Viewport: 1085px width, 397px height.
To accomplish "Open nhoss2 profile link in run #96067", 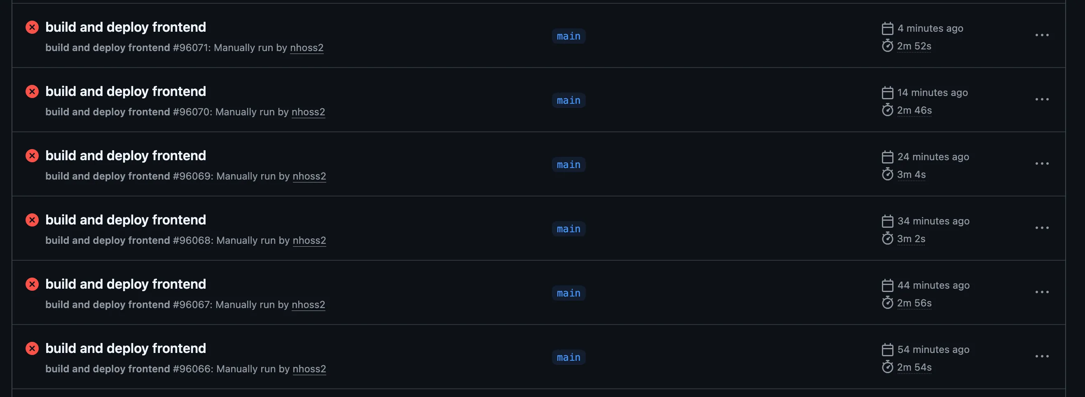I will point(308,304).
